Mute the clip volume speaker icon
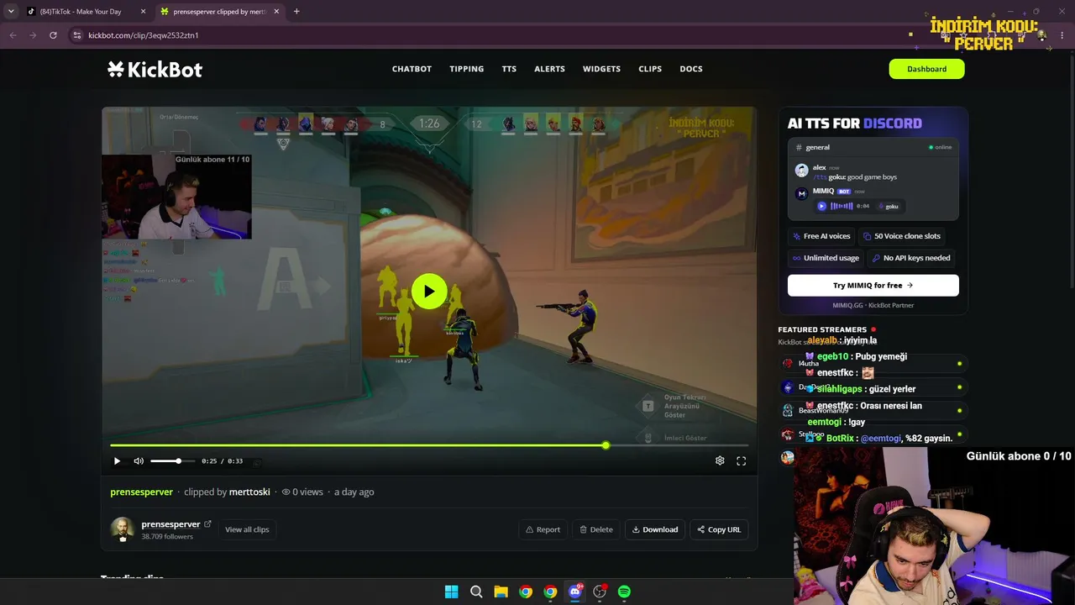This screenshot has height=605, width=1075. point(139,460)
